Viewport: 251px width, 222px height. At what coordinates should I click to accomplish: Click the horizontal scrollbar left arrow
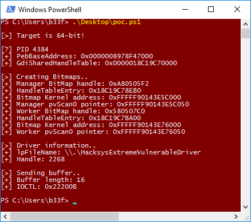[5, 217]
